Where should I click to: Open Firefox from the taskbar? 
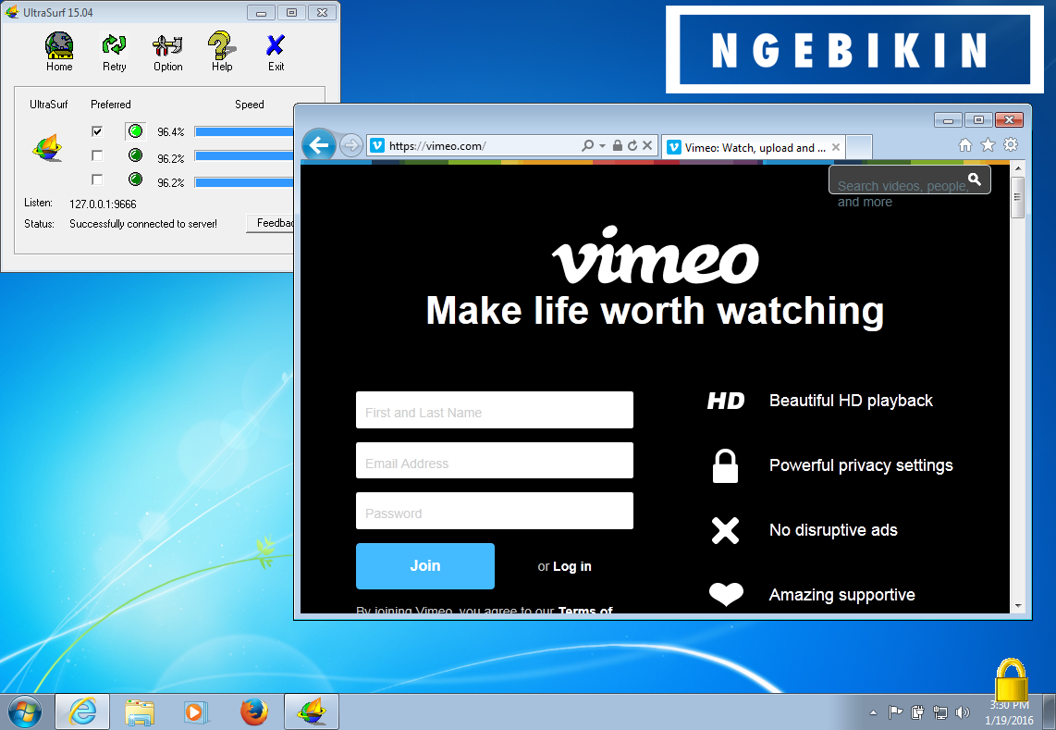click(254, 711)
